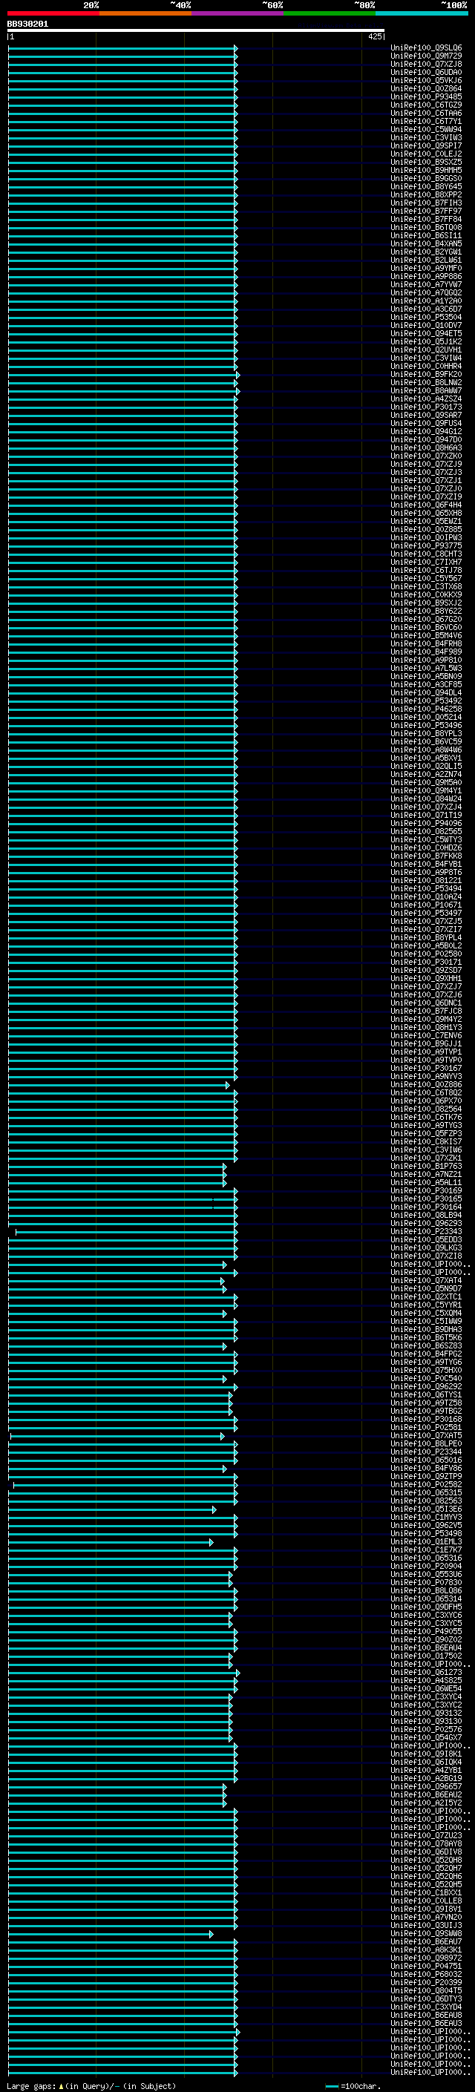The height and width of the screenshot is (2092, 475).
Task: Click the red 20% identity legend segment
Action: pyautogui.click(x=53, y=13)
